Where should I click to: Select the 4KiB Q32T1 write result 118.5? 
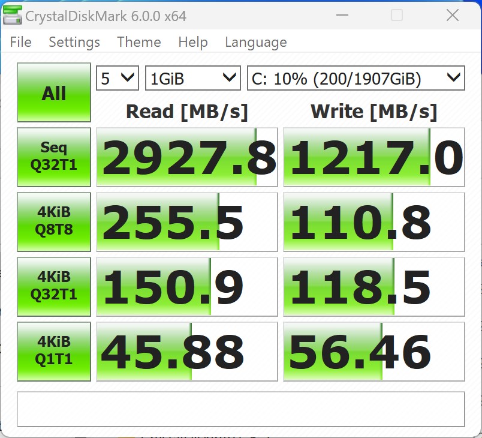(x=374, y=287)
